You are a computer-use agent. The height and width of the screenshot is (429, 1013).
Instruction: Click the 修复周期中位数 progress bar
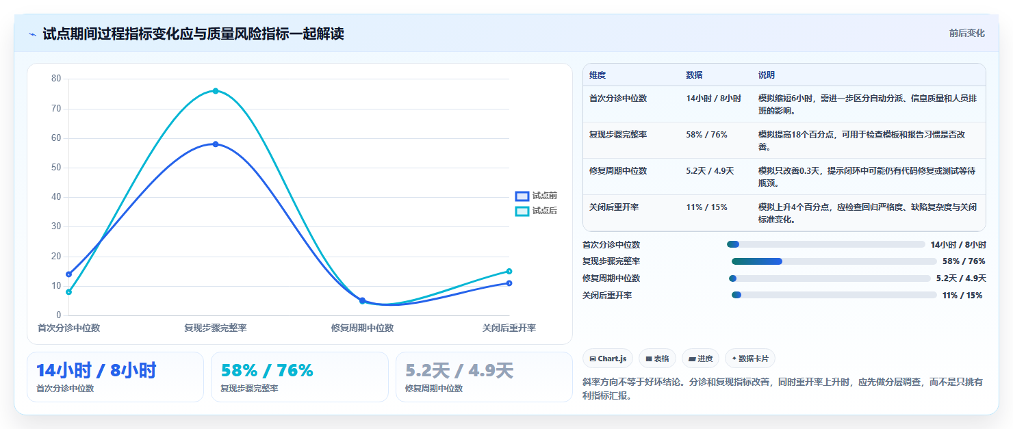(830, 278)
